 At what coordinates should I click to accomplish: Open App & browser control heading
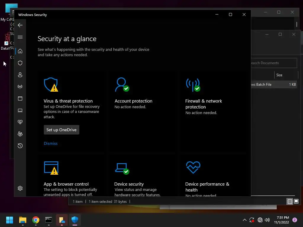pos(66,184)
